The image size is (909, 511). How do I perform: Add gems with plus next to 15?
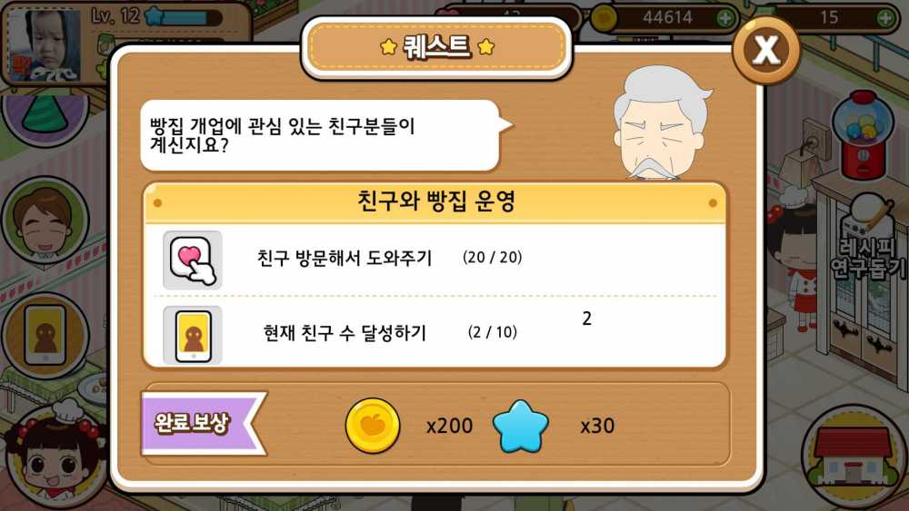(x=885, y=18)
